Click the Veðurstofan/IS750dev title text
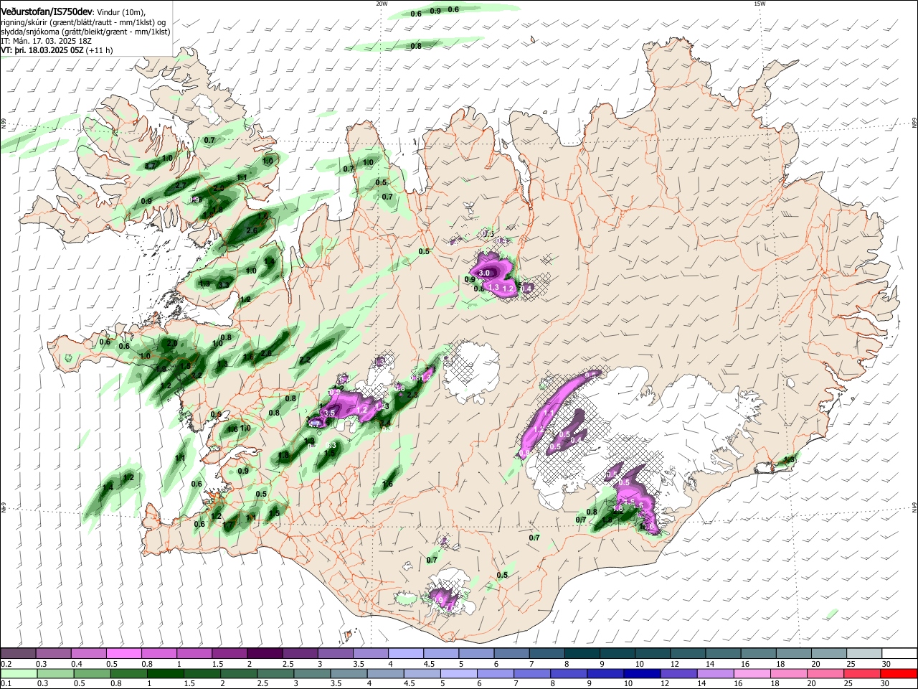This screenshot has width=918, height=689. tap(47, 12)
